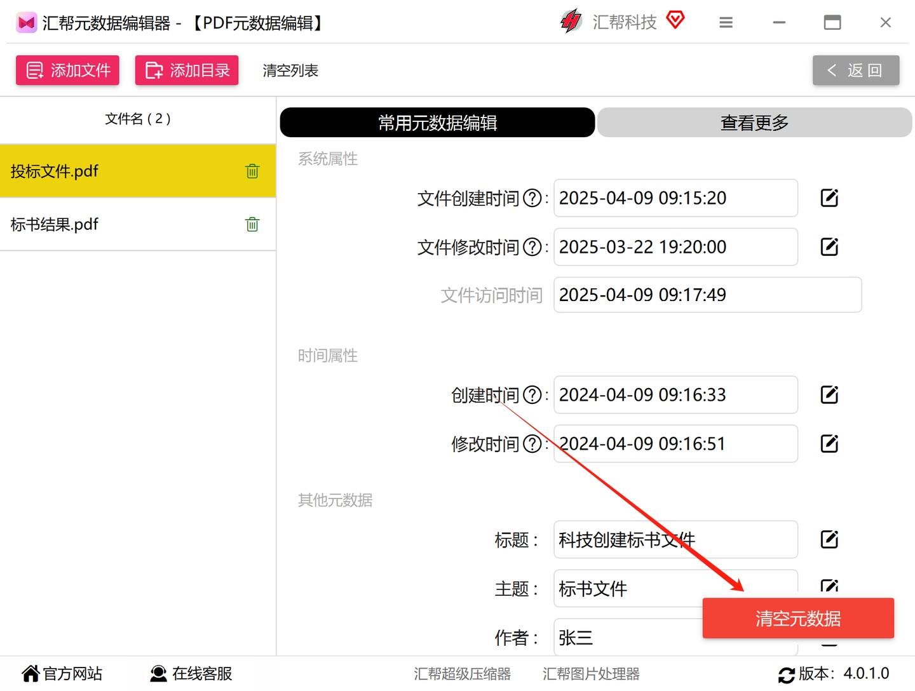Click the app logo in title bar
The height and width of the screenshot is (691, 915).
26,23
